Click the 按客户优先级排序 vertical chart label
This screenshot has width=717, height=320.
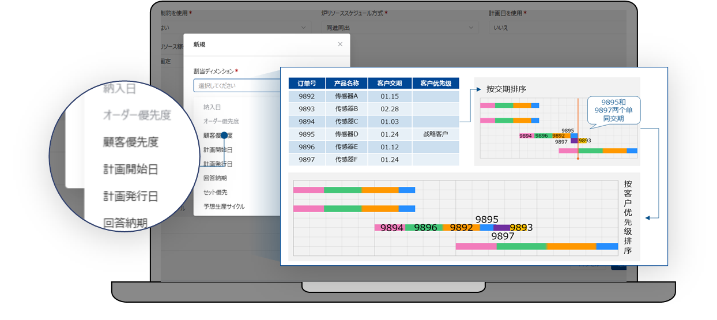coord(627,217)
